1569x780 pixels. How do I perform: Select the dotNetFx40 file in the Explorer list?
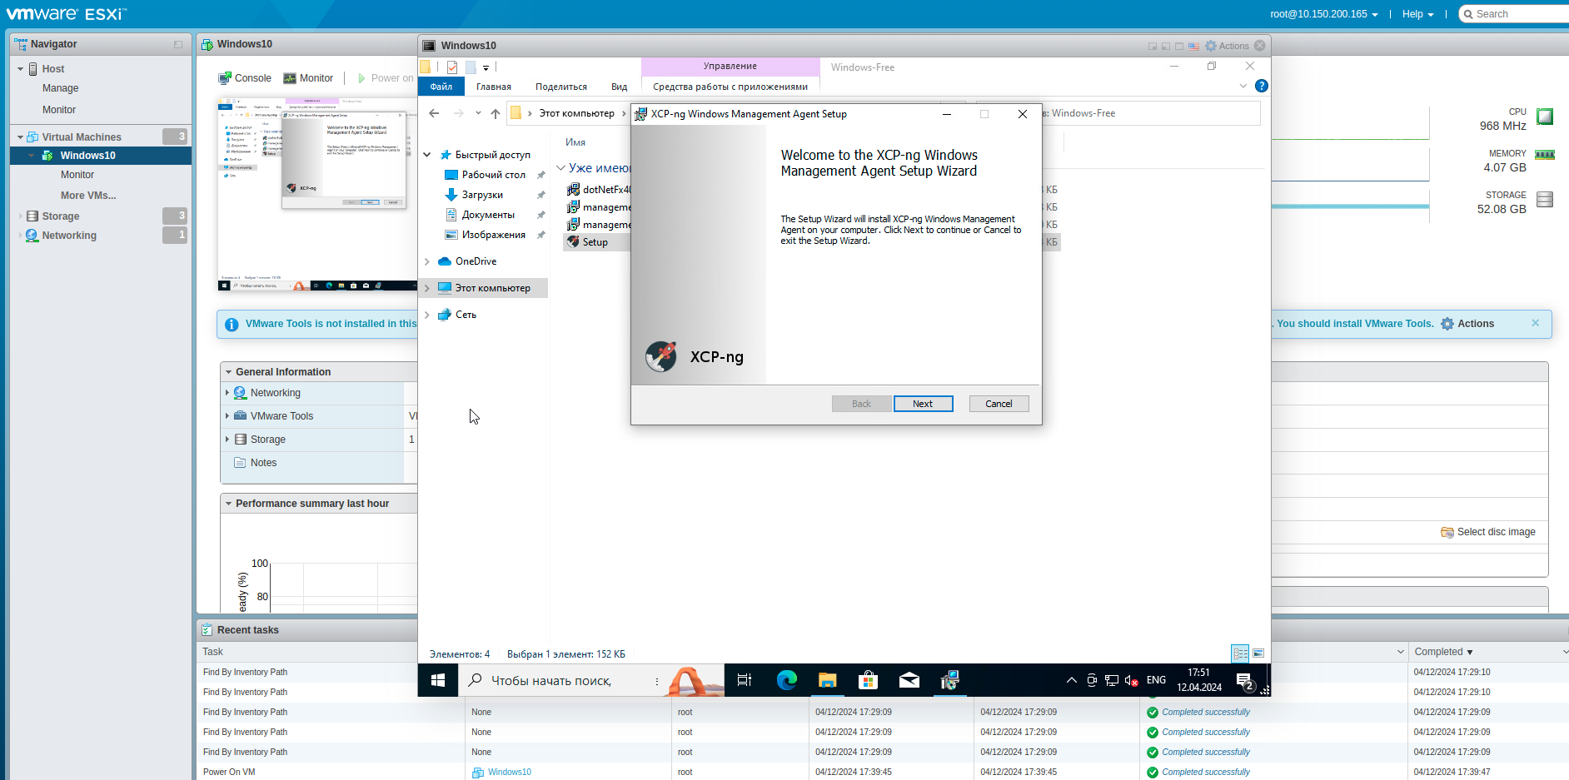point(598,190)
